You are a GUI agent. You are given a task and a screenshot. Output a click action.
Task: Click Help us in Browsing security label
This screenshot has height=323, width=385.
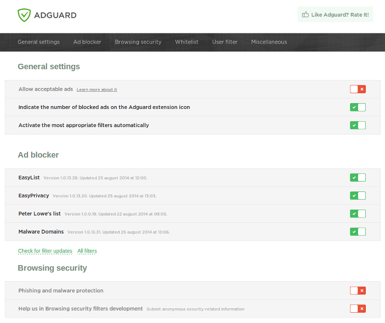(x=81, y=308)
